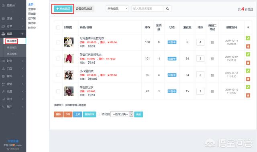This screenshot has height=152, width=257.
Task: Switch to the 拼团中 filter tab
Action: tap(32, 23)
